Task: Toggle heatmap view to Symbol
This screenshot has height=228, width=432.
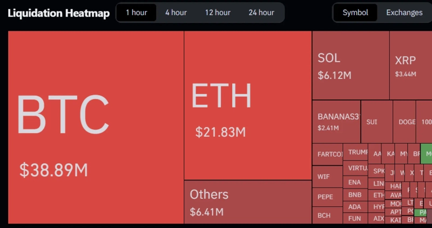Action: pos(355,12)
